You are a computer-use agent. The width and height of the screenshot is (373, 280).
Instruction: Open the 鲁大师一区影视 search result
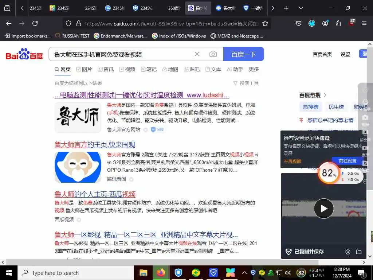coord(146,235)
